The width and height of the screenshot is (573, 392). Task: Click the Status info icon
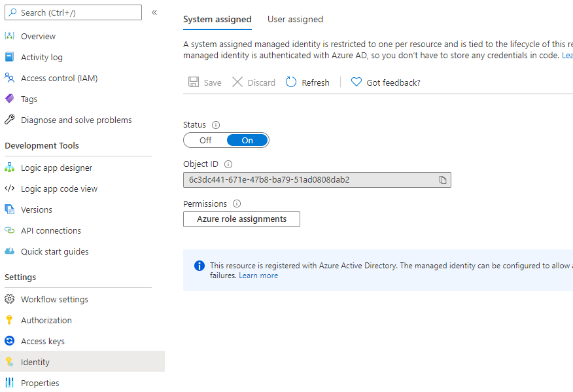coord(216,125)
